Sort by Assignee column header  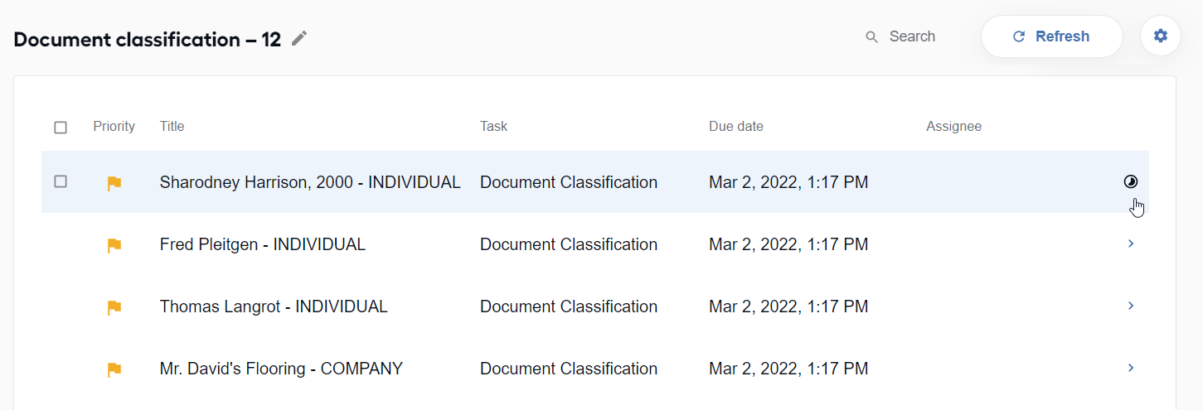click(x=953, y=127)
